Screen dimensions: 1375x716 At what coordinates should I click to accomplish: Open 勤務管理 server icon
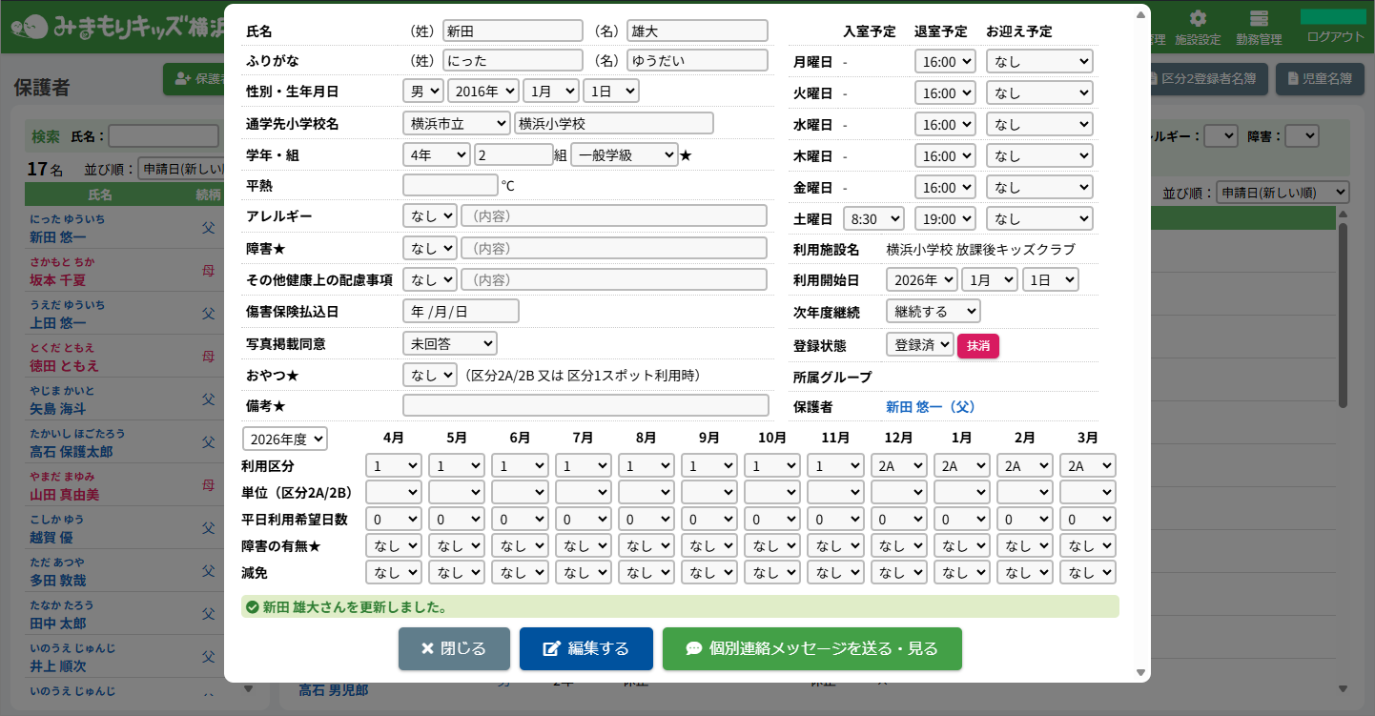pos(1259,19)
